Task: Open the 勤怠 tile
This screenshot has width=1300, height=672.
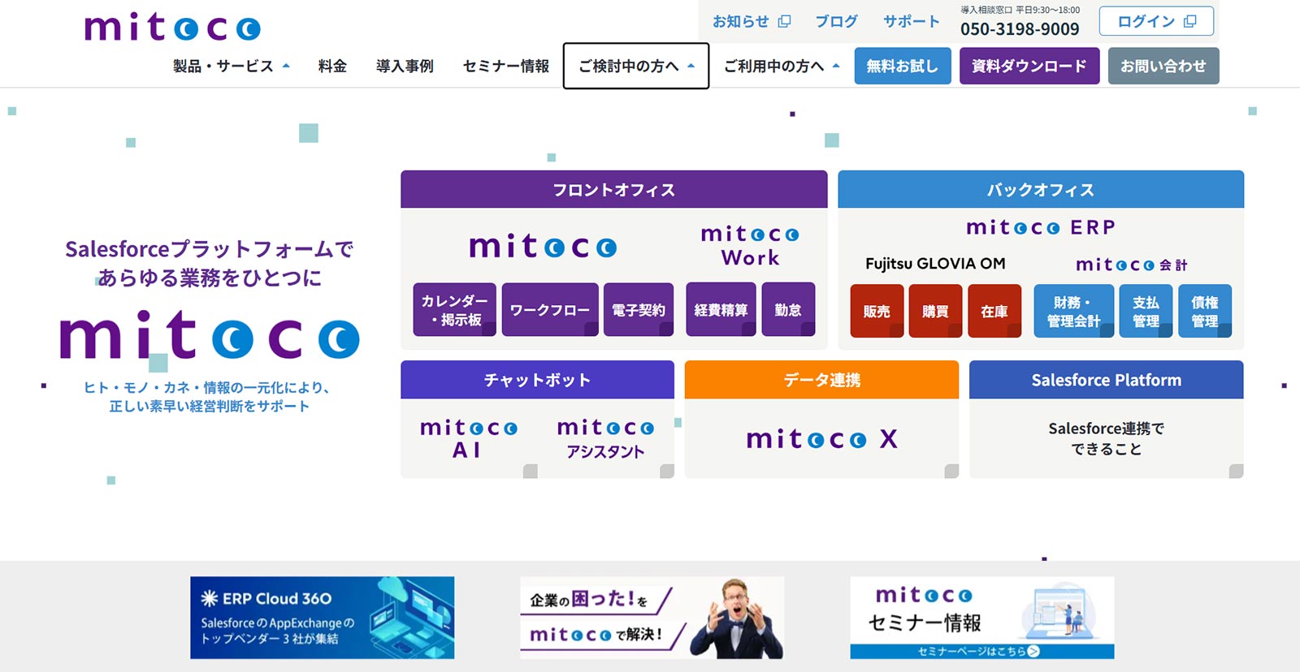Action: pos(788,309)
